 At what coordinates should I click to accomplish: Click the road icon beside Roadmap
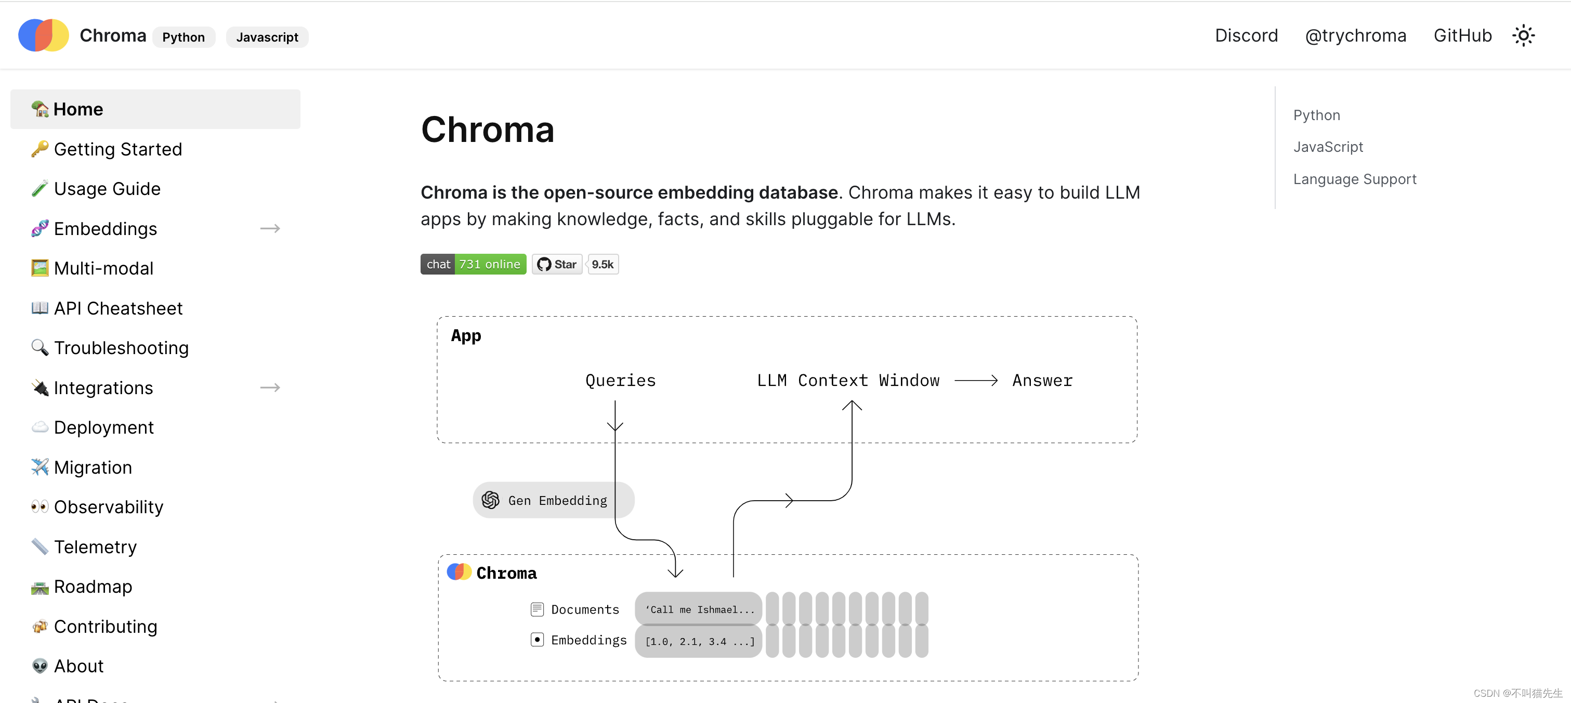click(40, 587)
